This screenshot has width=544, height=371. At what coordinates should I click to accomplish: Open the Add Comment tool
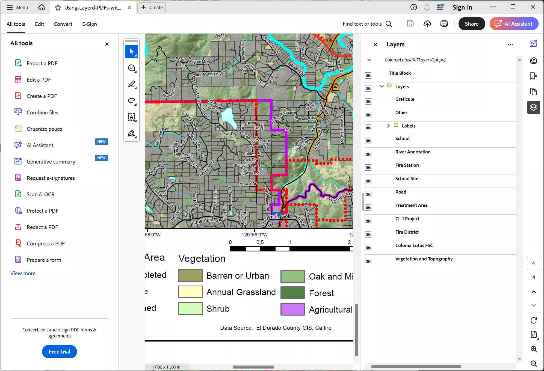[x=131, y=68]
